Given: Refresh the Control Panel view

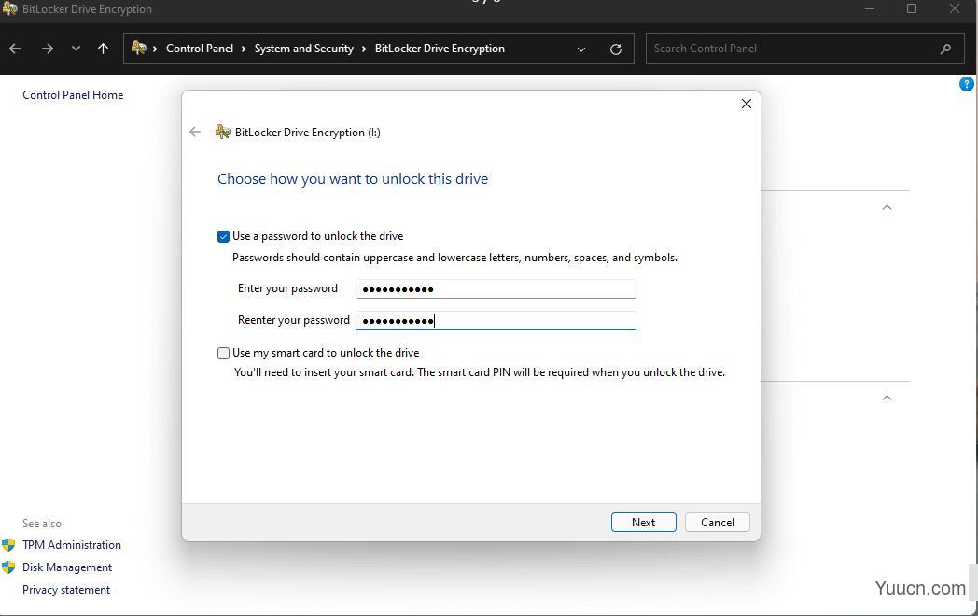Looking at the screenshot, I should pyautogui.click(x=616, y=49).
